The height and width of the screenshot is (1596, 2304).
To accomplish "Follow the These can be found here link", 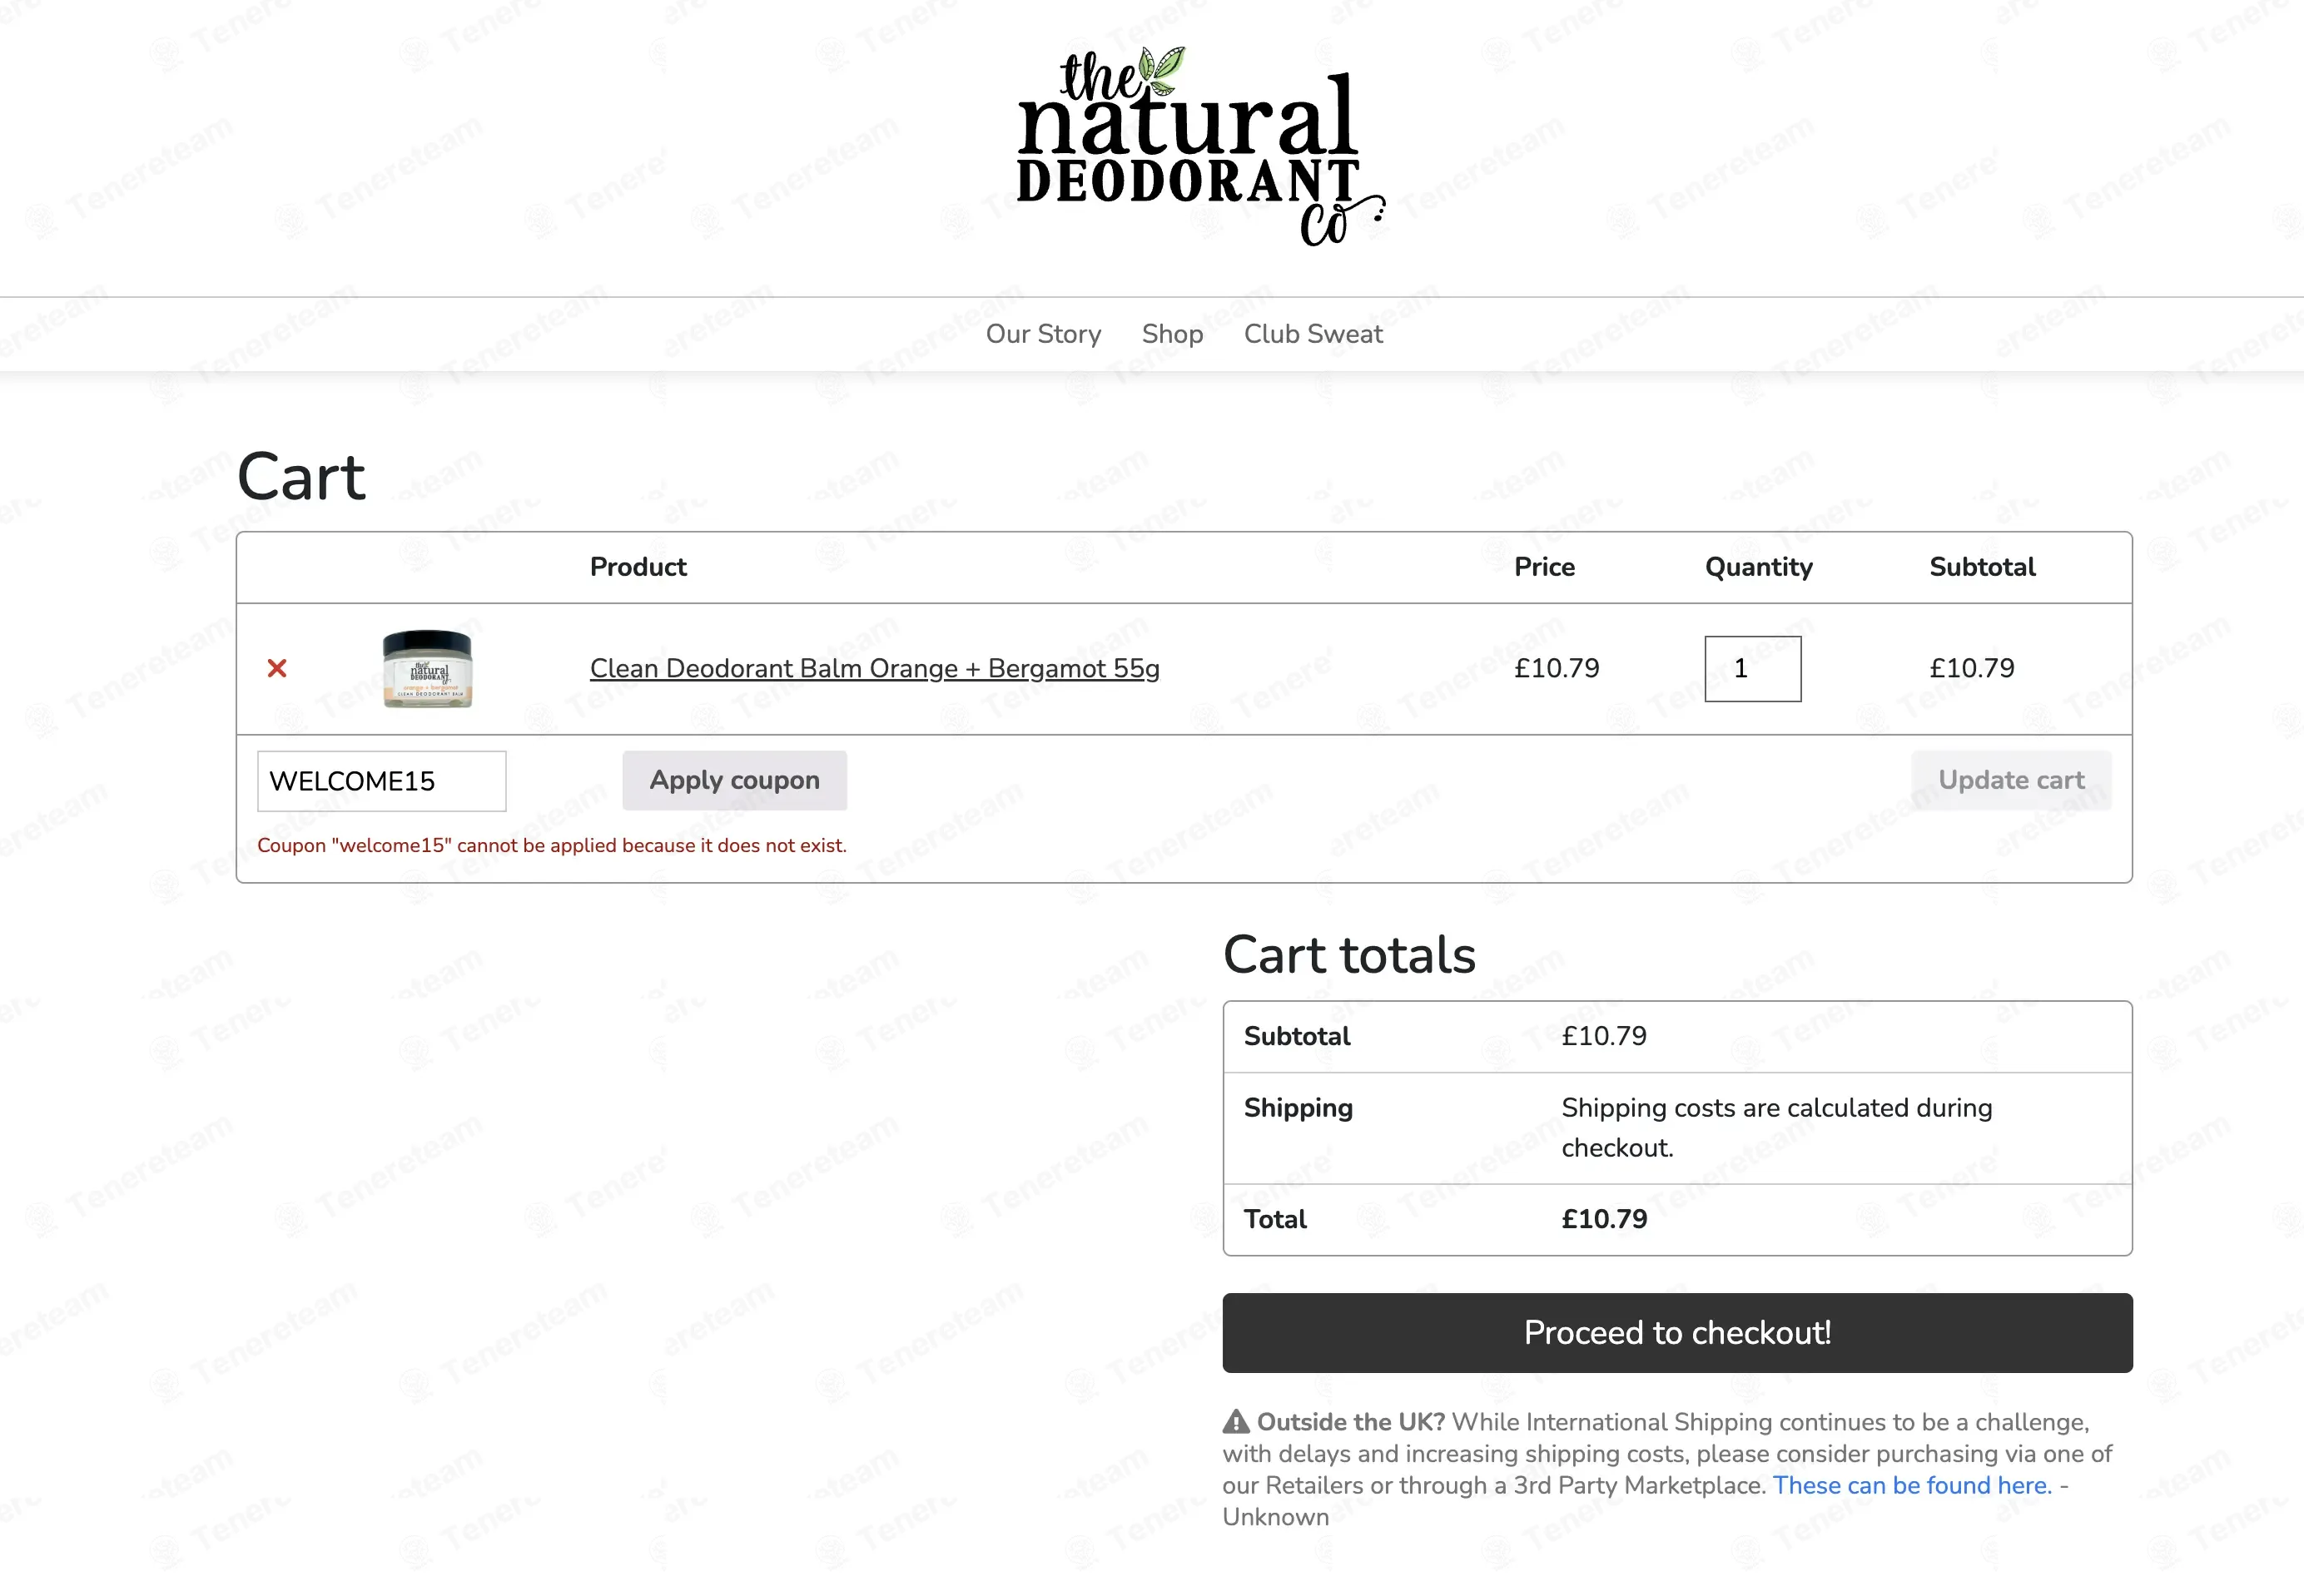I will click(x=1912, y=1485).
